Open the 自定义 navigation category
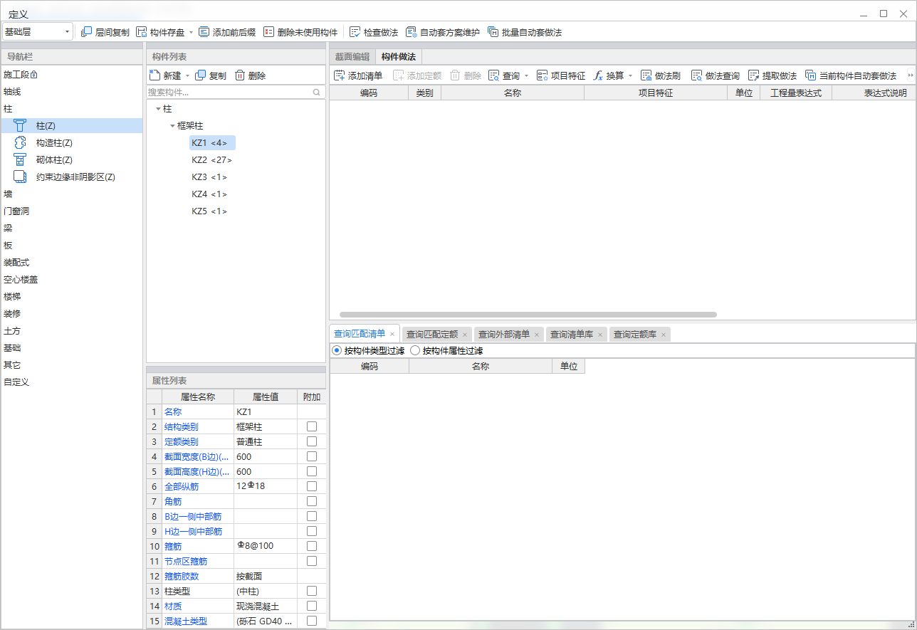The height and width of the screenshot is (630, 917). (x=16, y=382)
